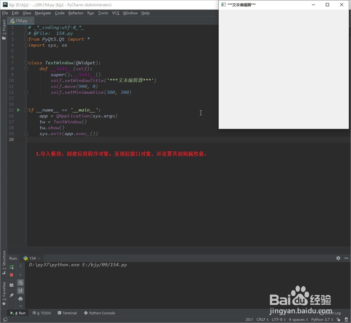Viewport: 351px width, 323px height.
Task: Open the Tools menu
Action: pos(103,13)
